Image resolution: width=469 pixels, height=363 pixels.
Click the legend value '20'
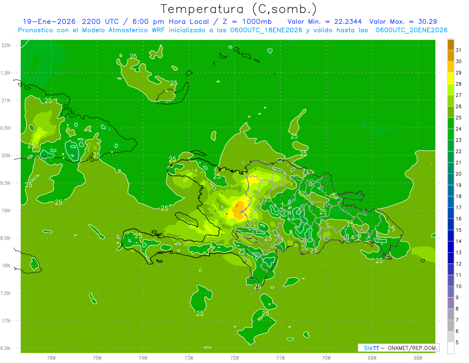pos(458,174)
